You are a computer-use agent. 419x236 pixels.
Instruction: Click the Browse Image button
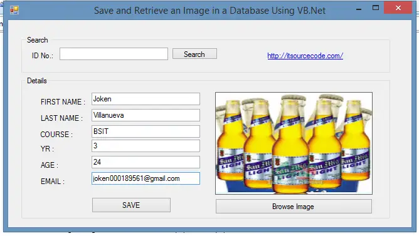pyautogui.click(x=294, y=207)
